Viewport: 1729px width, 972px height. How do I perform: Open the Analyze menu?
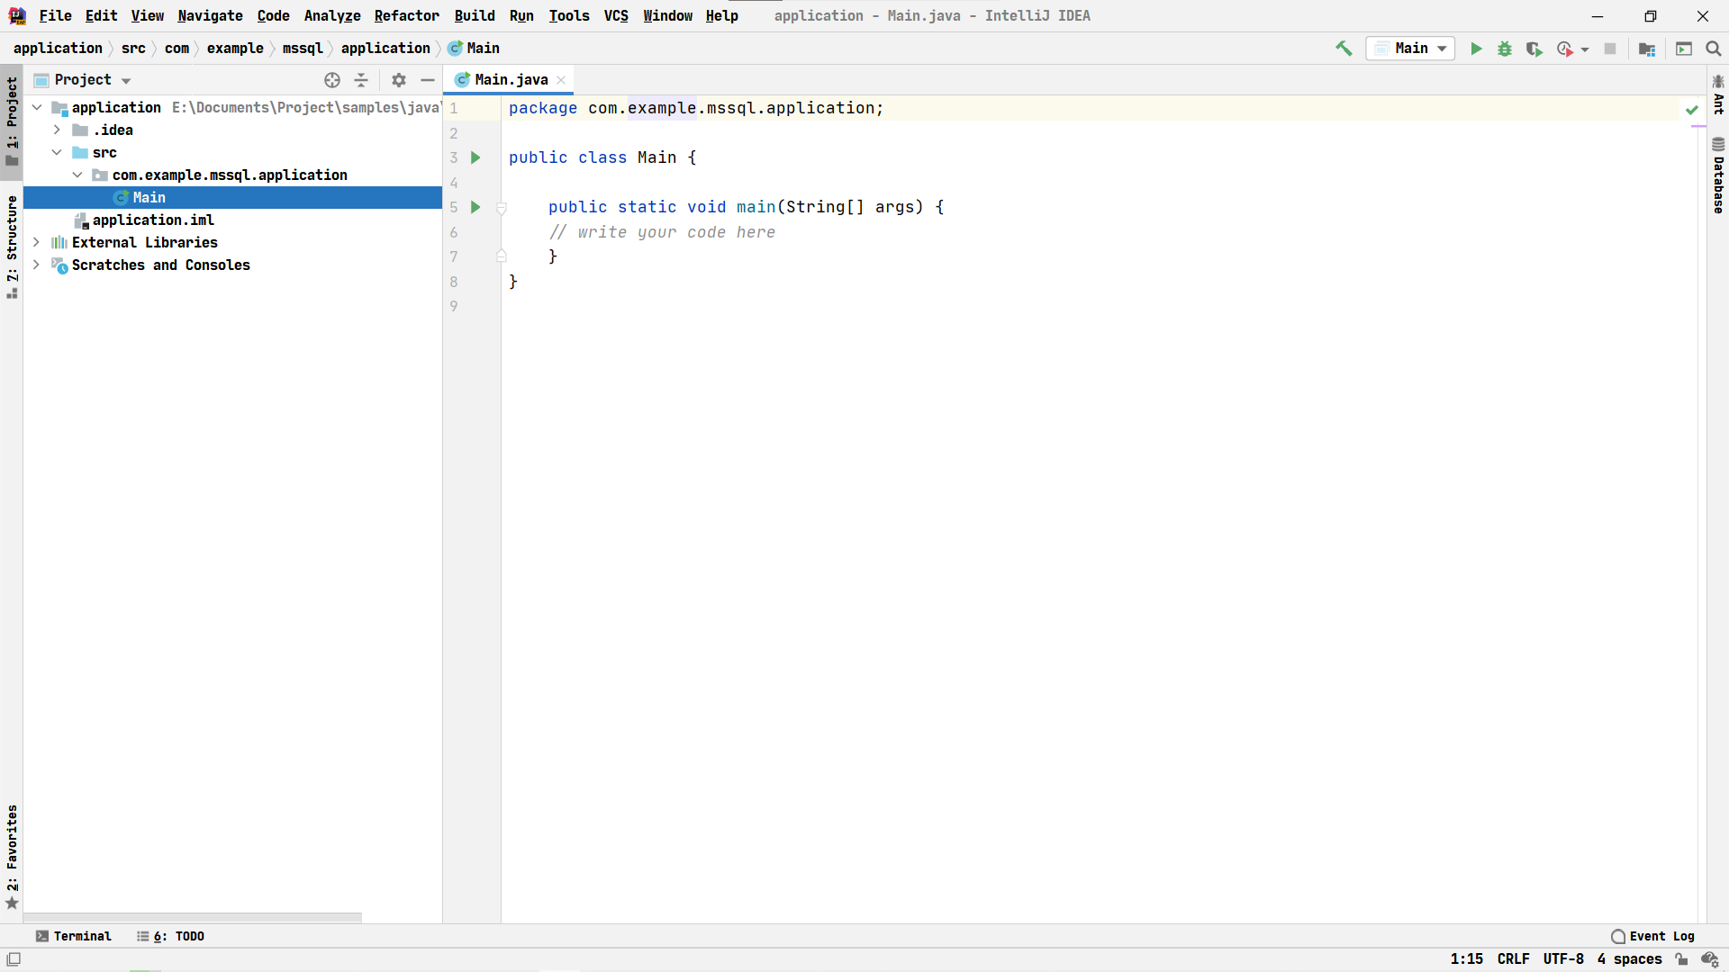coord(331,16)
